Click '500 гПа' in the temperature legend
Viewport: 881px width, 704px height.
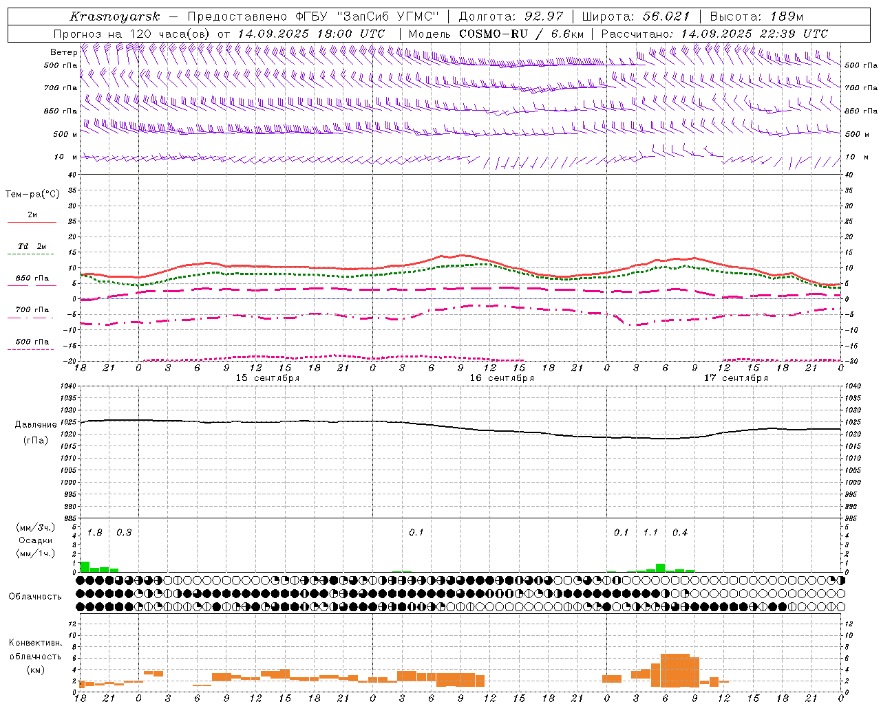pyautogui.click(x=32, y=342)
